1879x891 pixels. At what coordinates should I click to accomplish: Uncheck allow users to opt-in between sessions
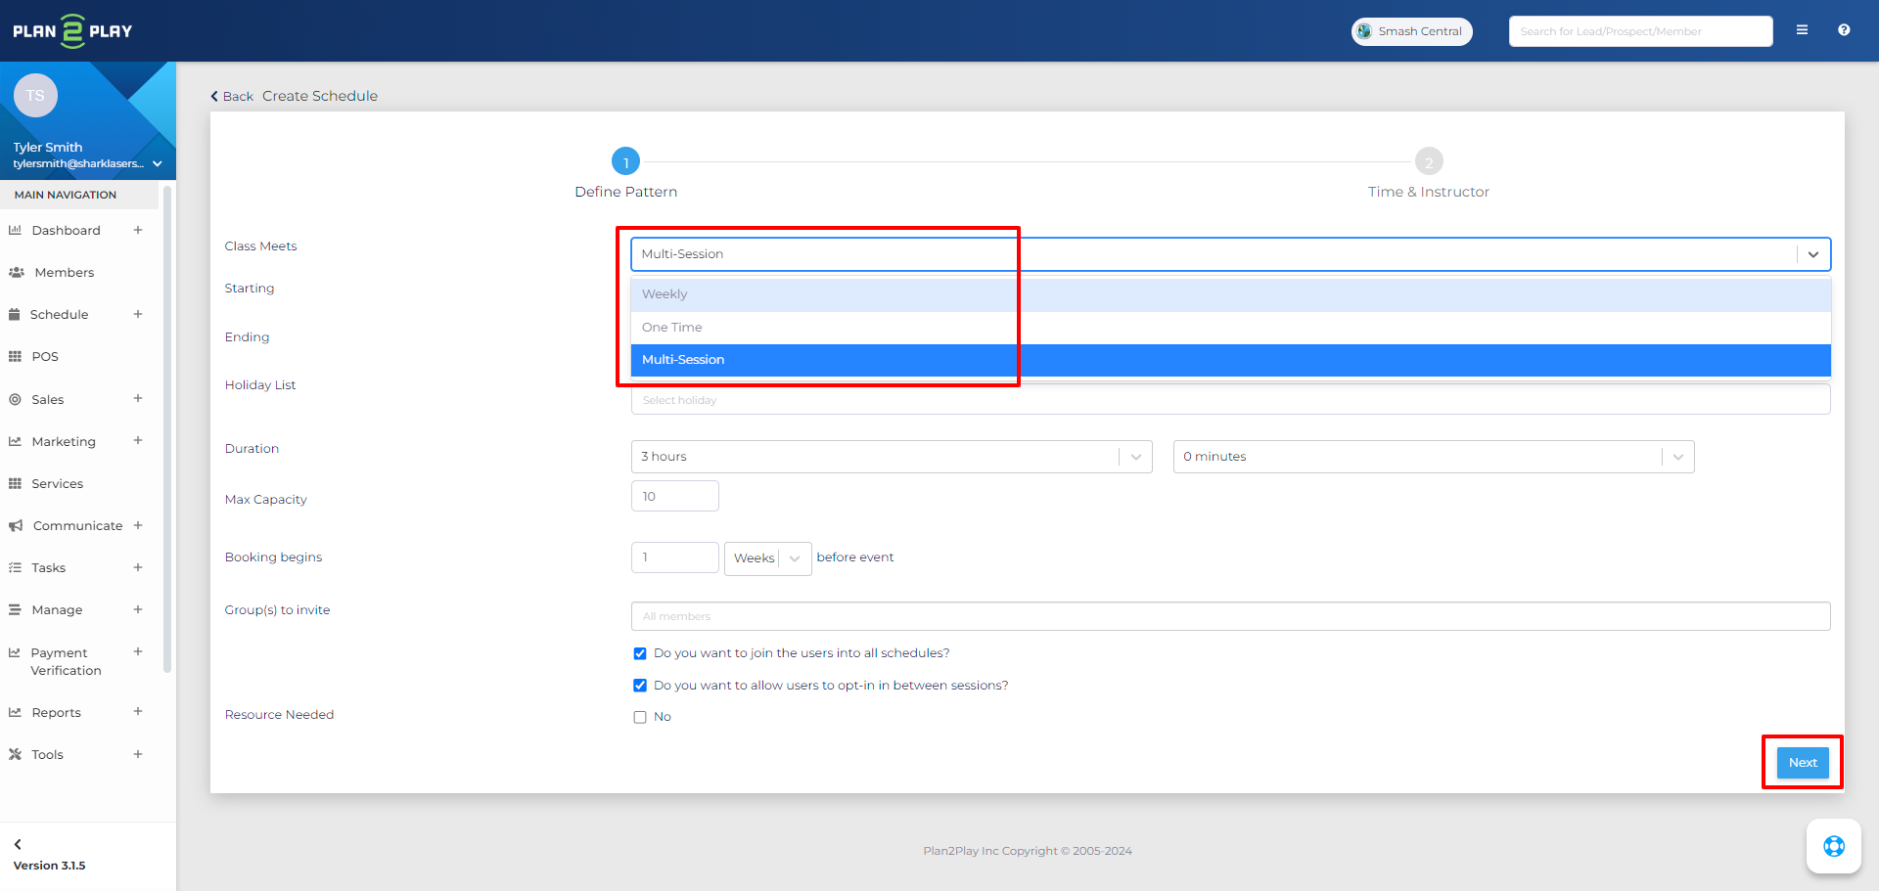(640, 686)
